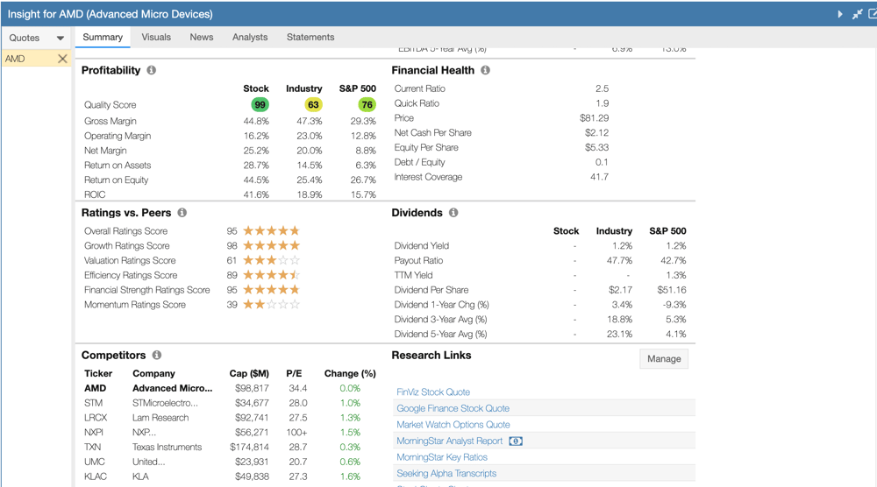The width and height of the screenshot is (877, 487).
Task: Click the Return on Equity label
Action: coord(117,180)
